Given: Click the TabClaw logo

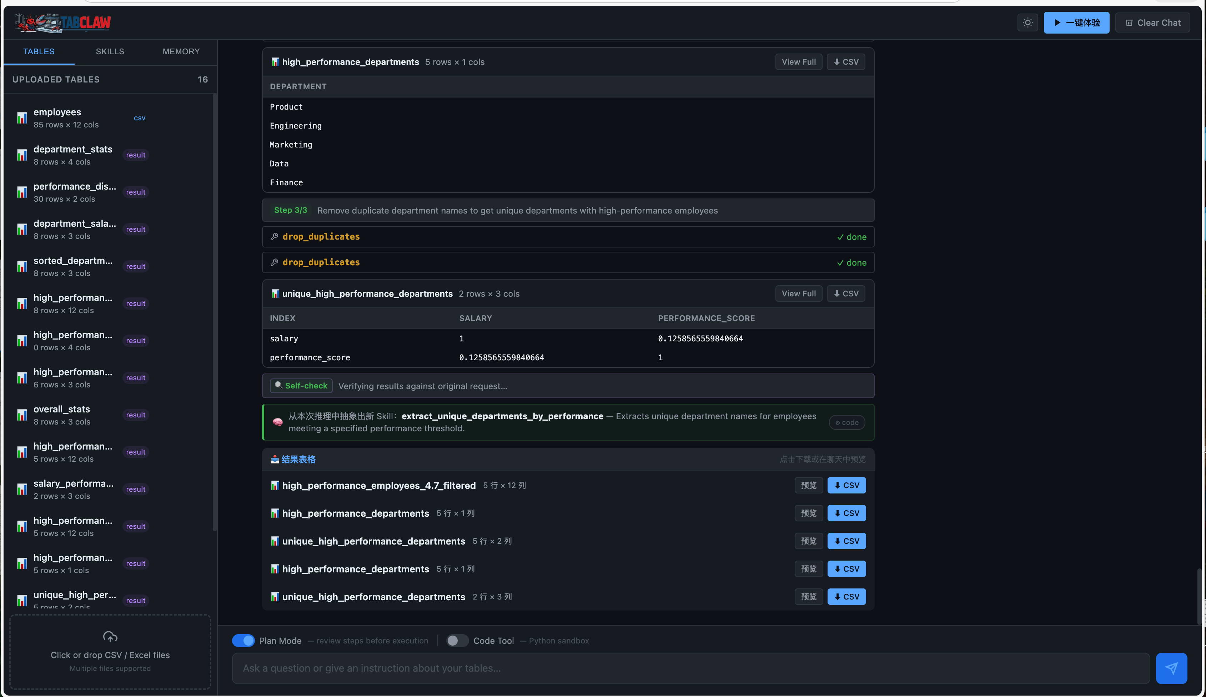Looking at the screenshot, I should click(x=63, y=22).
